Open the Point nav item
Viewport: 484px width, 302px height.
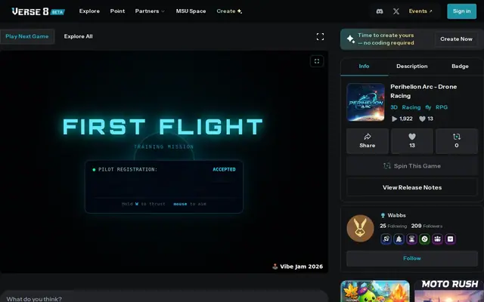coord(118,11)
